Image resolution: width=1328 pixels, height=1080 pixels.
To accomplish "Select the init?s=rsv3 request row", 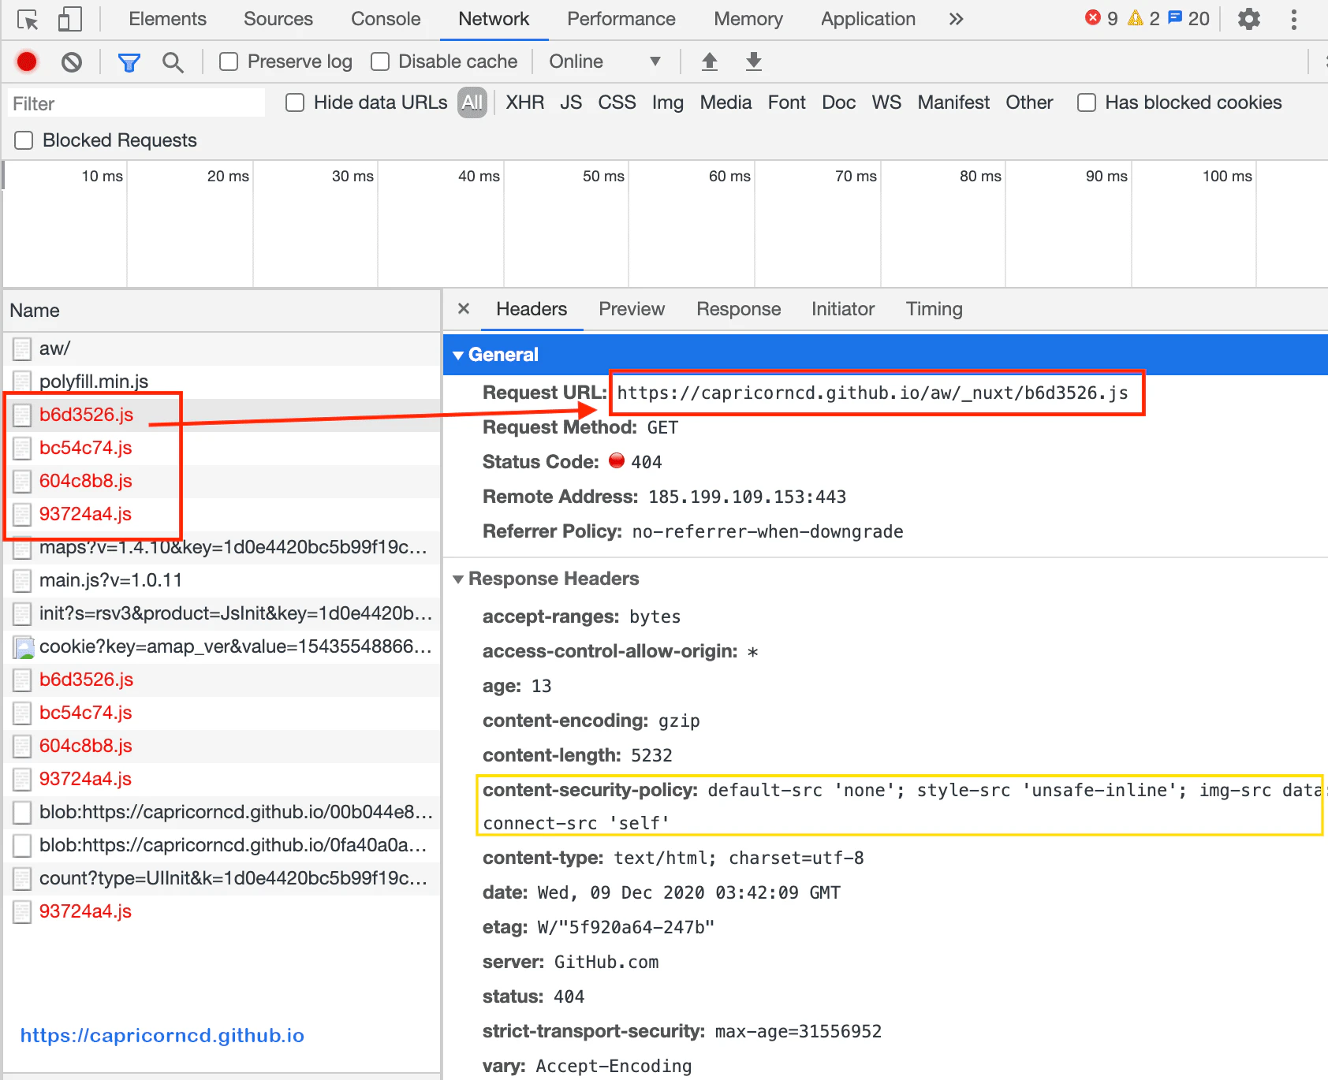I will point(222,613).
